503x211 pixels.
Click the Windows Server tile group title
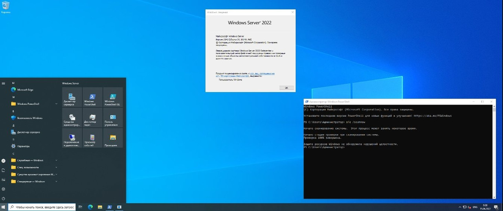pos(71,83)
